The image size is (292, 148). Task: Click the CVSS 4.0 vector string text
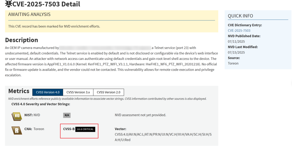point(163,137)
